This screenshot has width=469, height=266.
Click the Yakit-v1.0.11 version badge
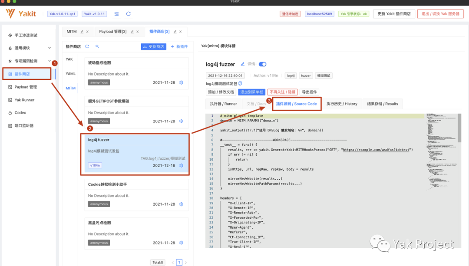pyautogui.click(x=94, y=14)
